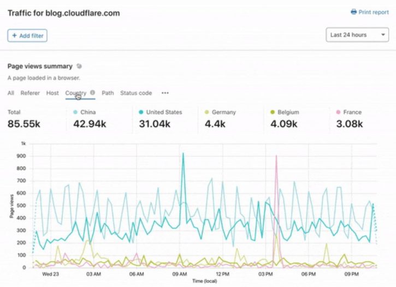Image resolution: width=396 pixels, height=287 pixels.
Task: Click the 06 AM x-axis label
Action: [137, 274]
